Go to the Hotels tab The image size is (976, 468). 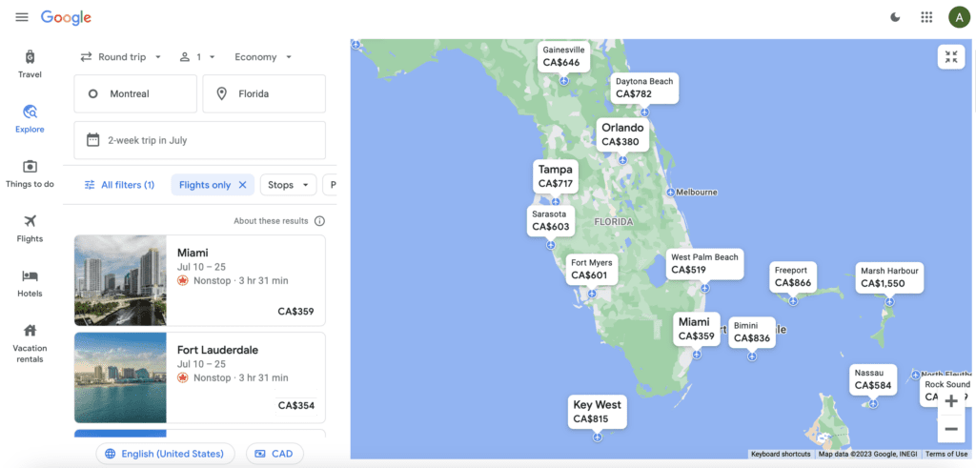pyautogui.click(x=30, y=282)
